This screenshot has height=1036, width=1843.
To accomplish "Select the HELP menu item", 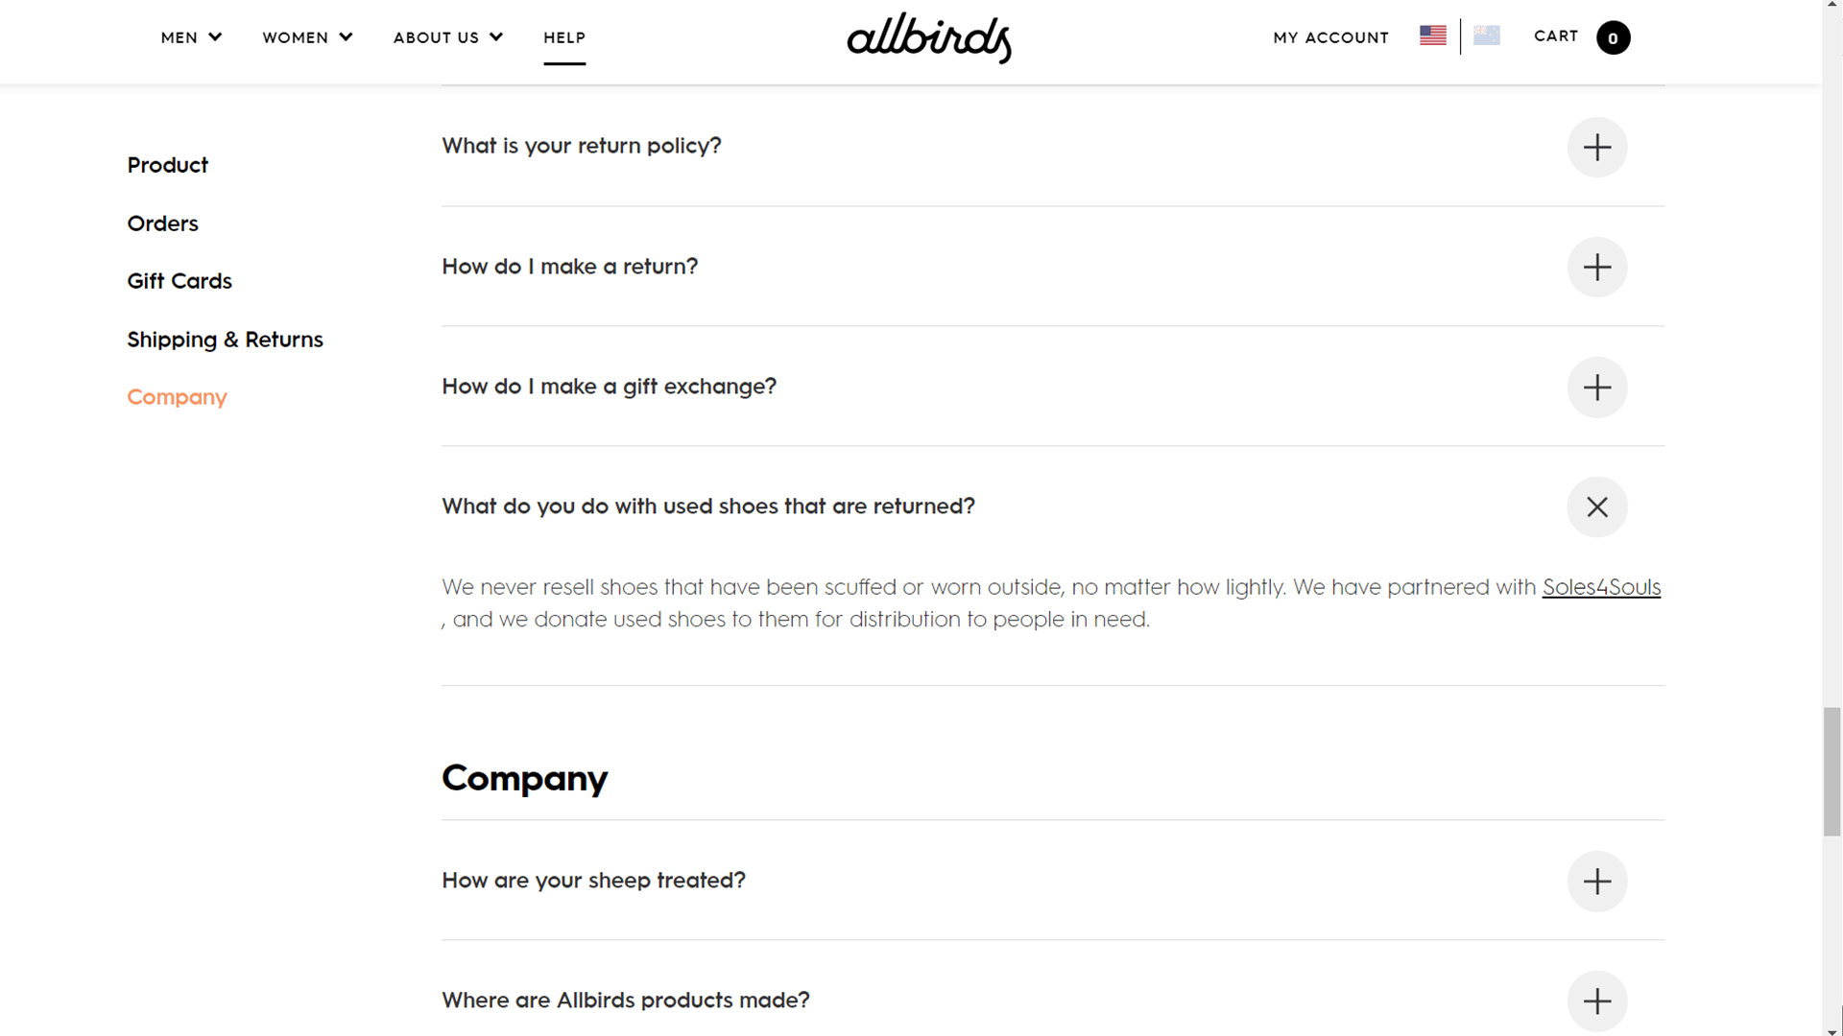I will [563, 38].
